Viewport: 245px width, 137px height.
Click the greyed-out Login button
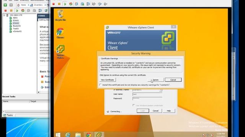(x=143, y=111)
